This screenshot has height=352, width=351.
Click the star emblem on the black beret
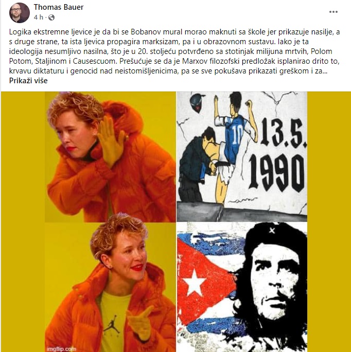(x=272, y=230)
